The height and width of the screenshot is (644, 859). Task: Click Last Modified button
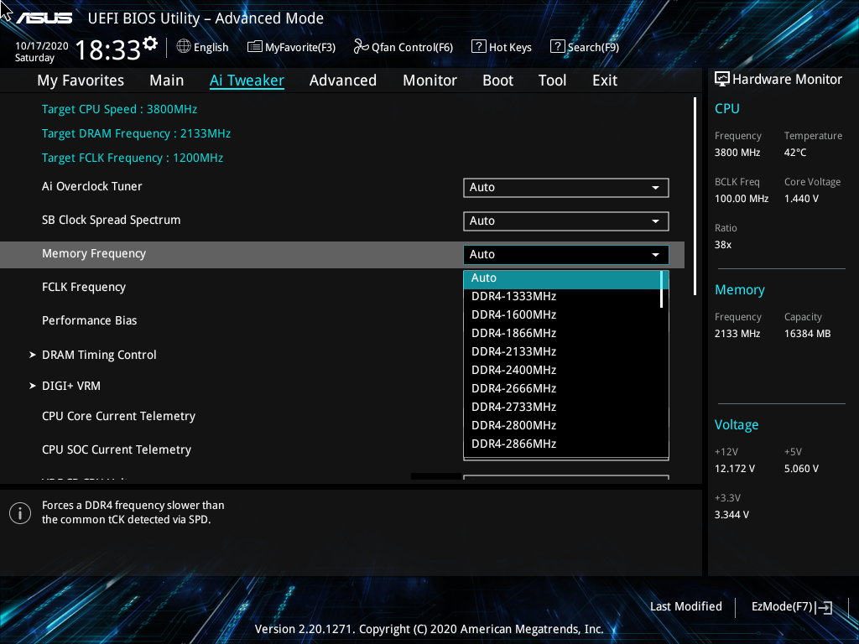[x=686, y=607]
